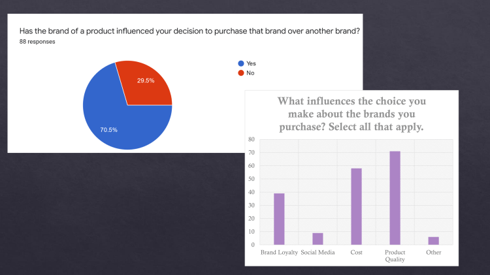Viewport: 490px width, 275px height.
Task: Click the "88 responses" text
Action: click(37, 41)
